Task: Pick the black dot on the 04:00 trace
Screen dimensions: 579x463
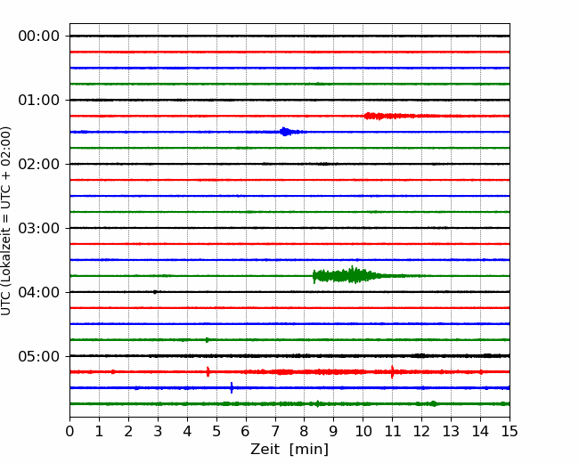Action: [x=155, y=292]
